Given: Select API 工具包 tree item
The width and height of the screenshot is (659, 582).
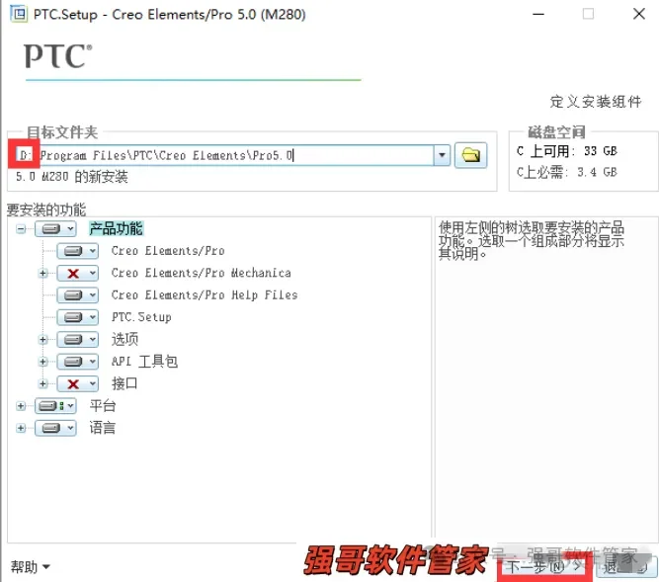Looking at the screenshot, I should 144,362.
